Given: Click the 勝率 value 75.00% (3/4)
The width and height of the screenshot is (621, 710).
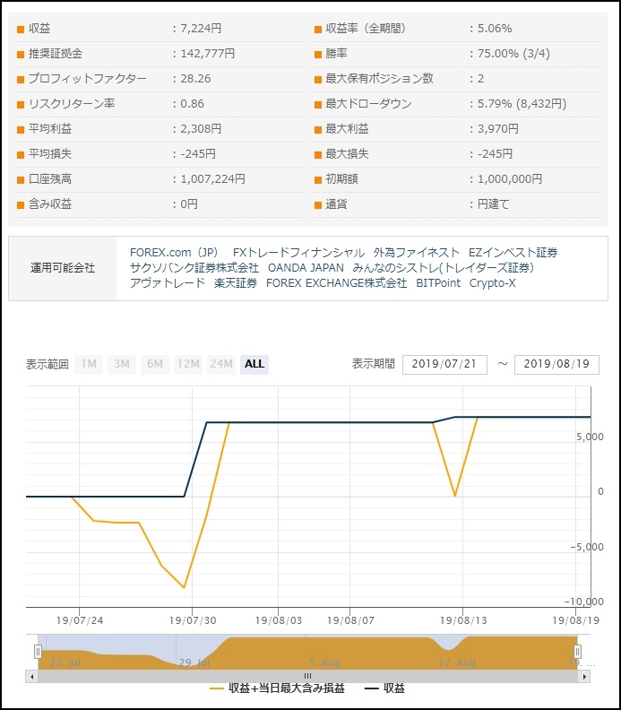Looking at the screenshot, I should 513,54.
